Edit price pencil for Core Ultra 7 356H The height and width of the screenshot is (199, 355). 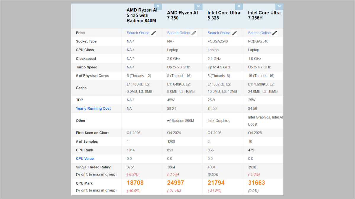coord(275,33)
